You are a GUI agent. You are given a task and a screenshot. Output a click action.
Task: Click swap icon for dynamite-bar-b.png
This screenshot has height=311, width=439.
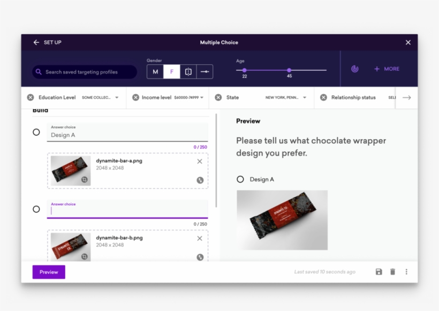(200, 257)
